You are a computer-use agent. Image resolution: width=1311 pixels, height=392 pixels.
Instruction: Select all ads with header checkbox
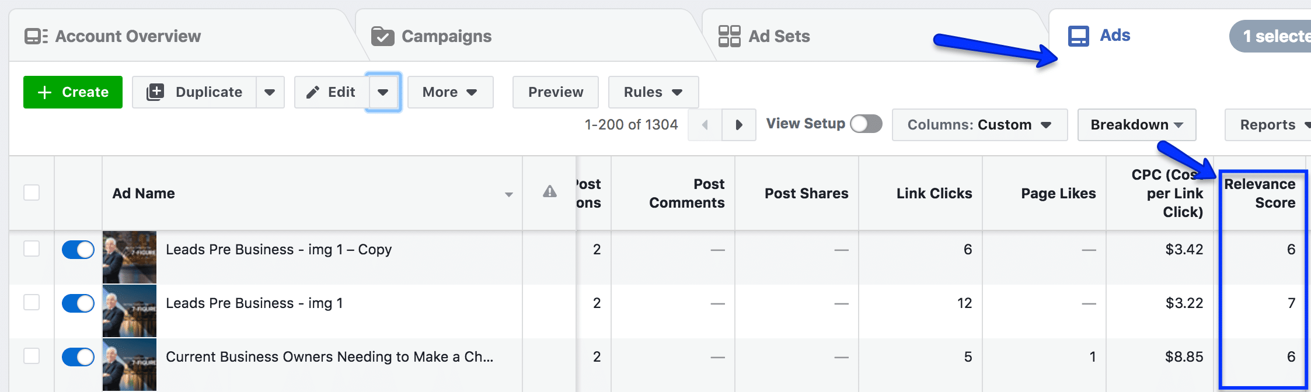(32, 192)
